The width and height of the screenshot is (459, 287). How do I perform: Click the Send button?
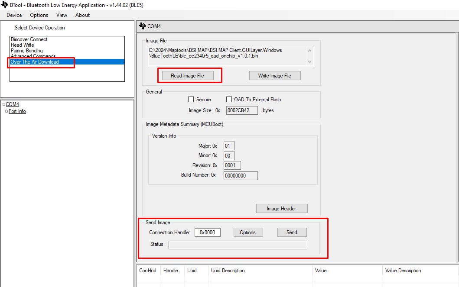292,232
